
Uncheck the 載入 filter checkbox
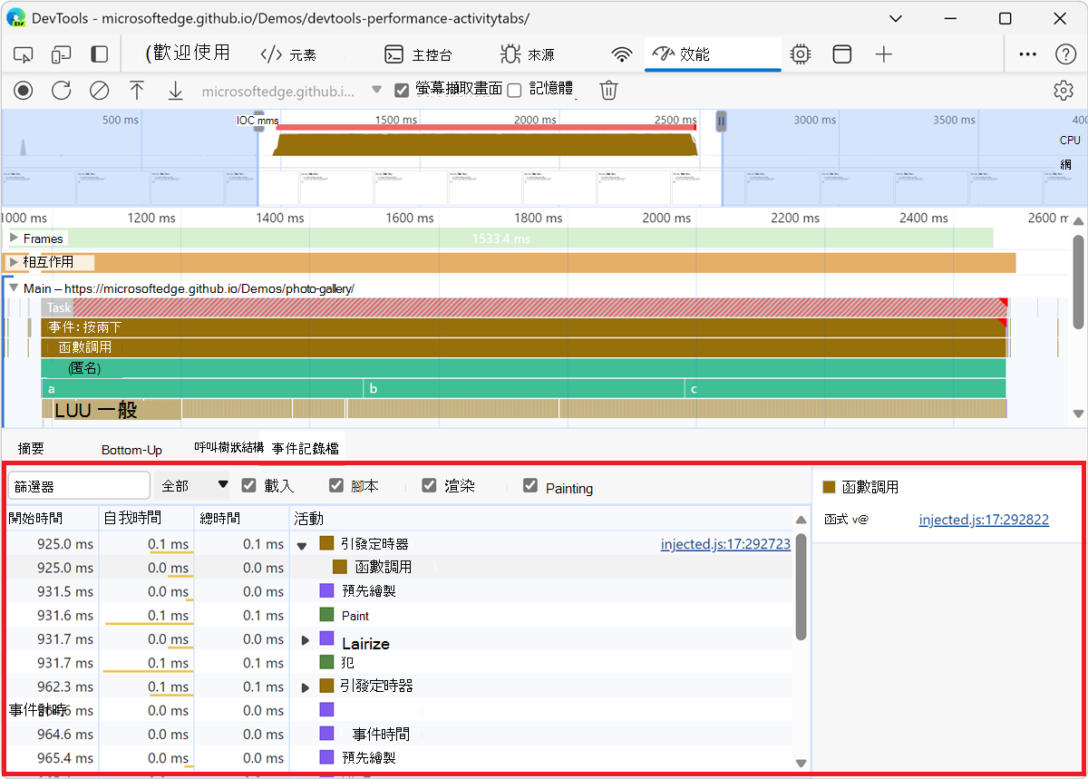(x=248, y=486)
